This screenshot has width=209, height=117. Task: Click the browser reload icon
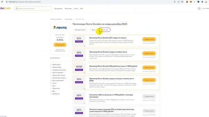(x=2, y=2)
